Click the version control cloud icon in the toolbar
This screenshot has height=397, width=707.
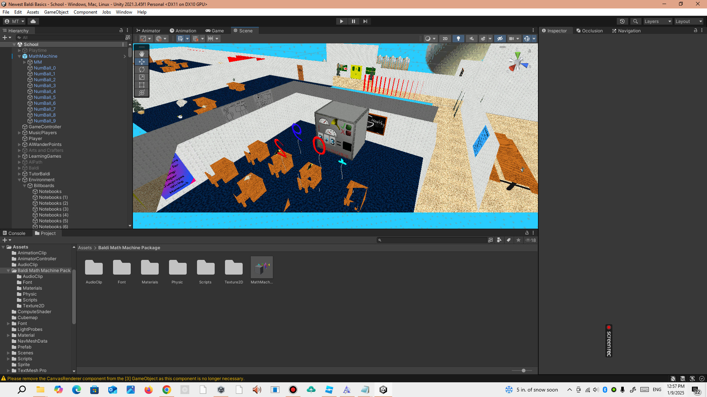[x=33, y=21]
